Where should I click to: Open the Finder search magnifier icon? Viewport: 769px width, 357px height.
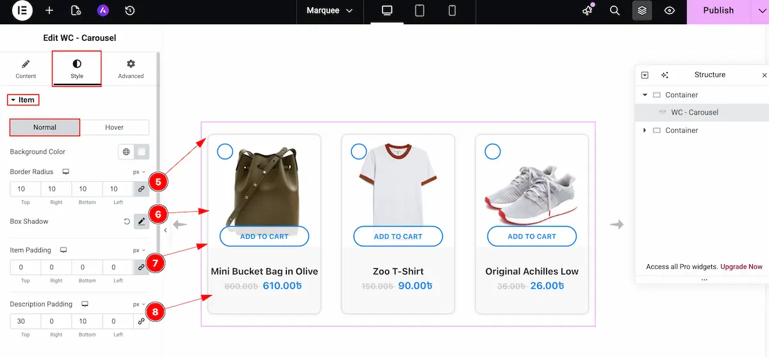615,11
